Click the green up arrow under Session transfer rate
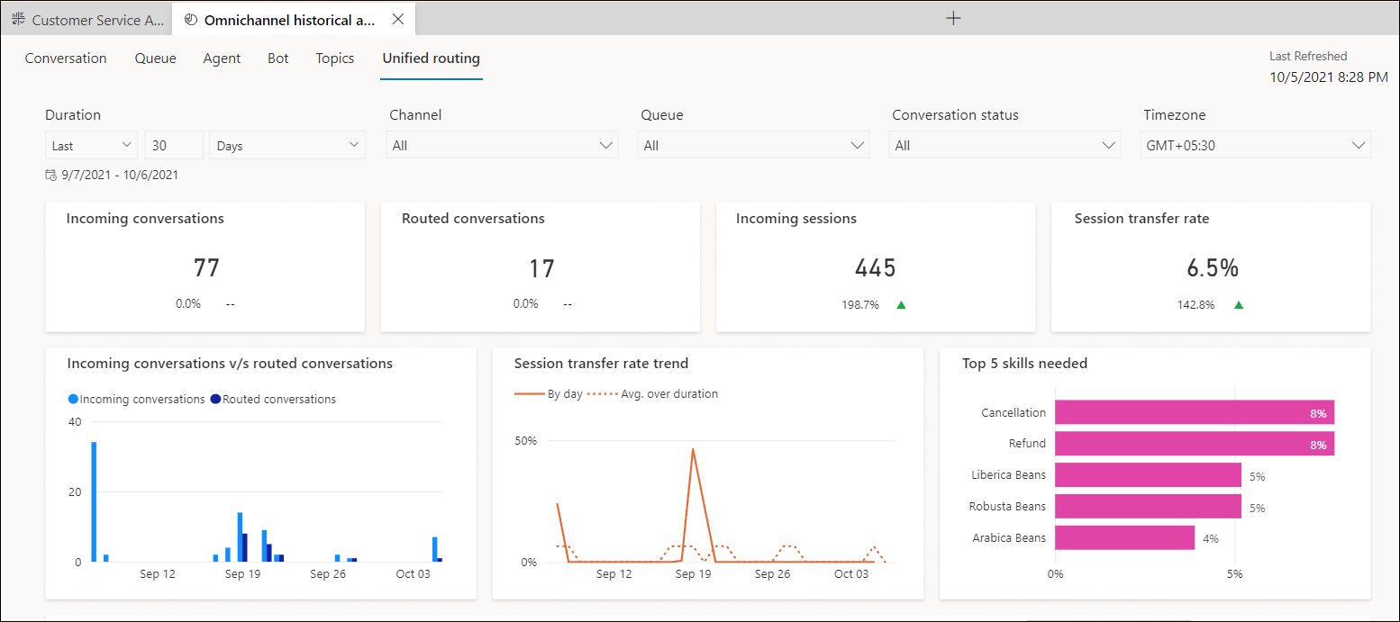Viewport: 1400px width, 622px height. (1238, 305)
